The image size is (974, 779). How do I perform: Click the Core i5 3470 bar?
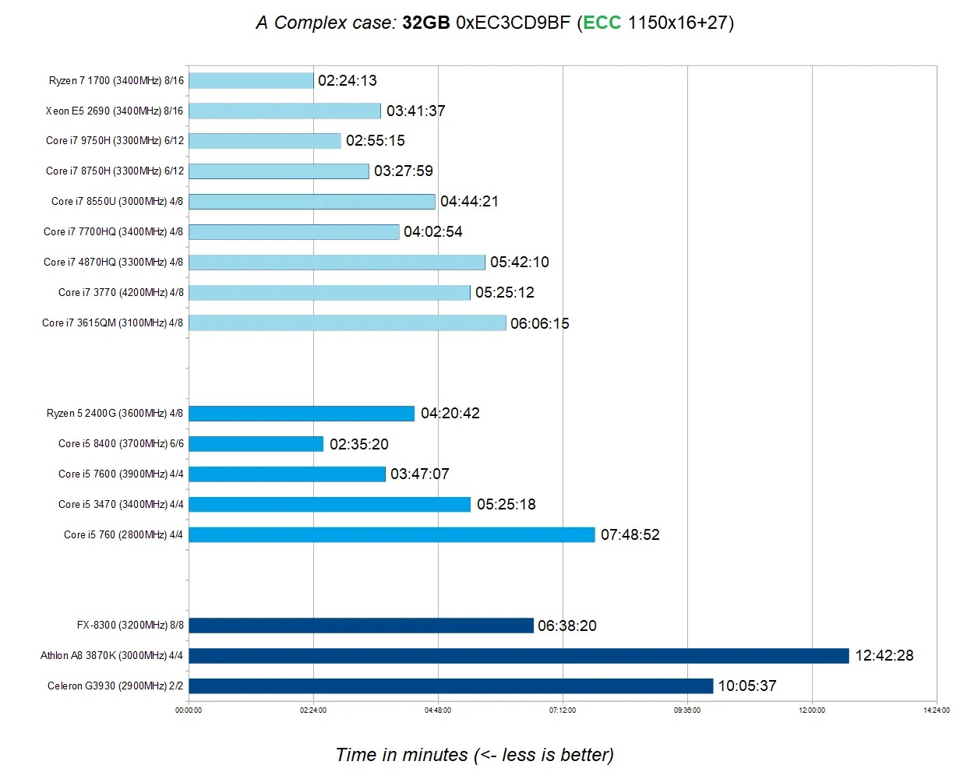click(x=330, y=505)
